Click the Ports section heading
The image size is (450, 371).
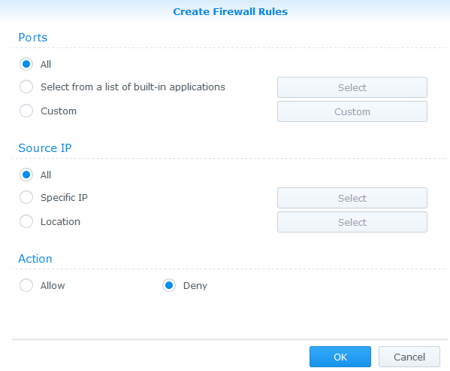pos(33,38)
